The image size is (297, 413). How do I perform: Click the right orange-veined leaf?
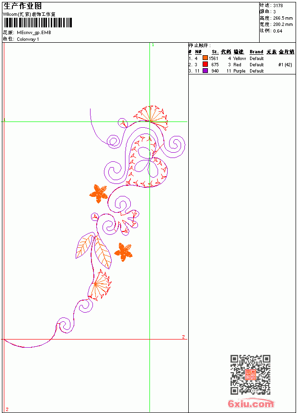coord(103,252)
